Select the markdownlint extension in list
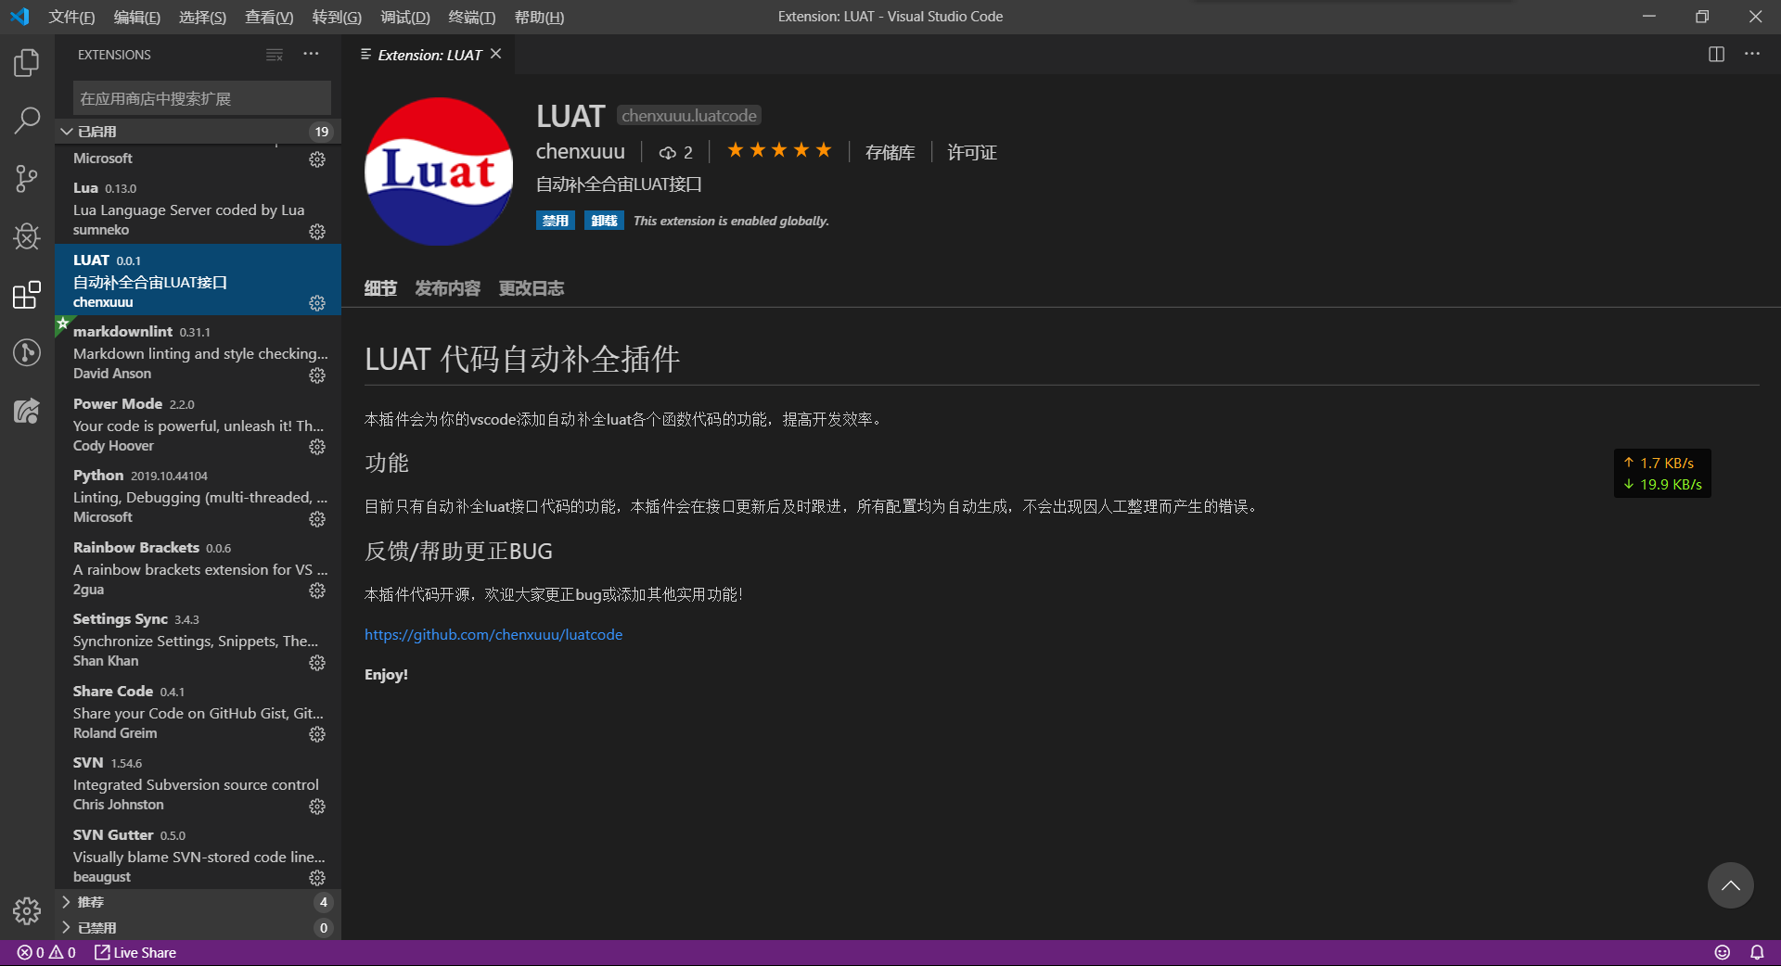Viewport: 1781px width, 966px height. point(198,351)
